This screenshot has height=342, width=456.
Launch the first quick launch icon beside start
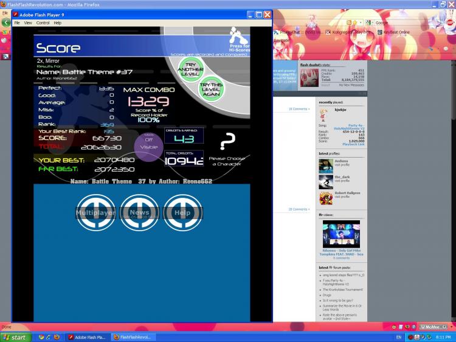tap(41, 337)
